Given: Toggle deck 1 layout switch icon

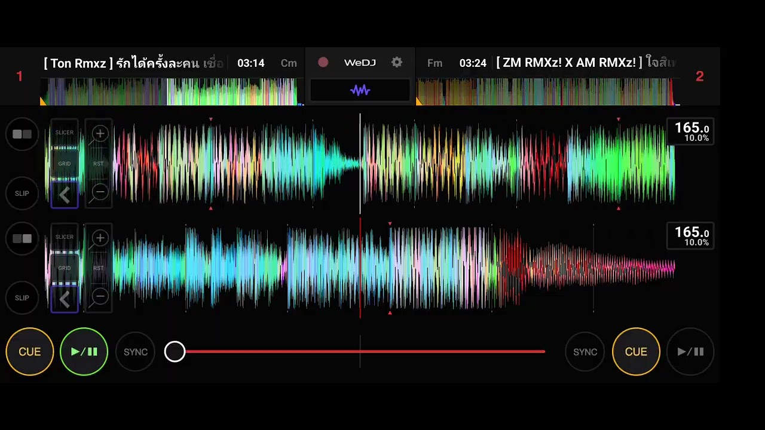Looking at the screenshot, I should 22,134.
